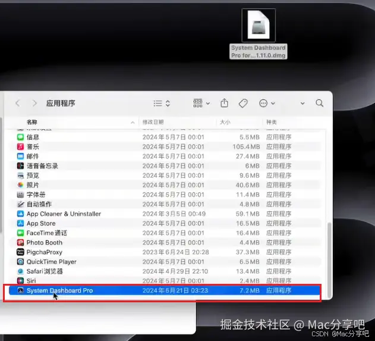Select the 字体册 app icon
Screen dimensions: 375x341
(x=21, y=195)
